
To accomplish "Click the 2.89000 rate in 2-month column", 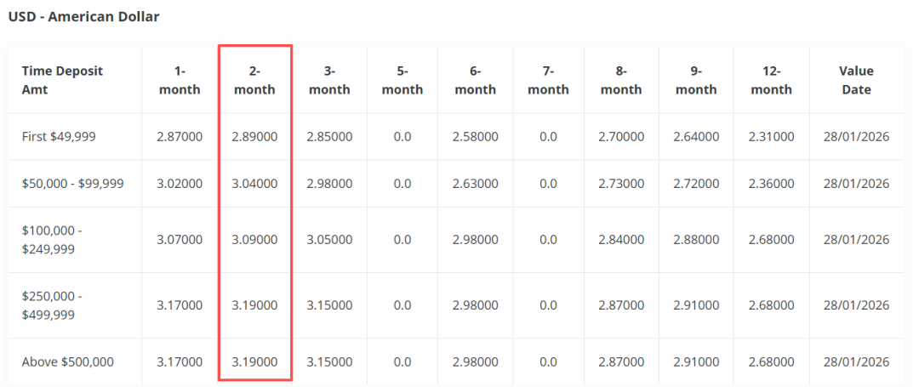I will [254, 136].
